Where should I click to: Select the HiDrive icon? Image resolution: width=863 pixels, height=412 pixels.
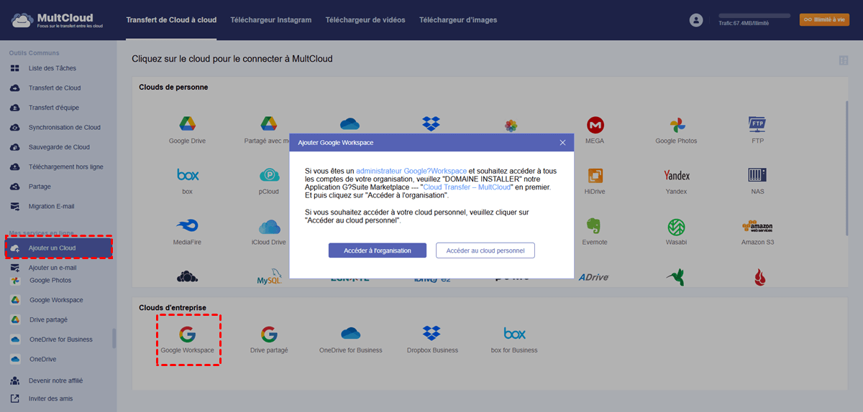click(595, 175)
